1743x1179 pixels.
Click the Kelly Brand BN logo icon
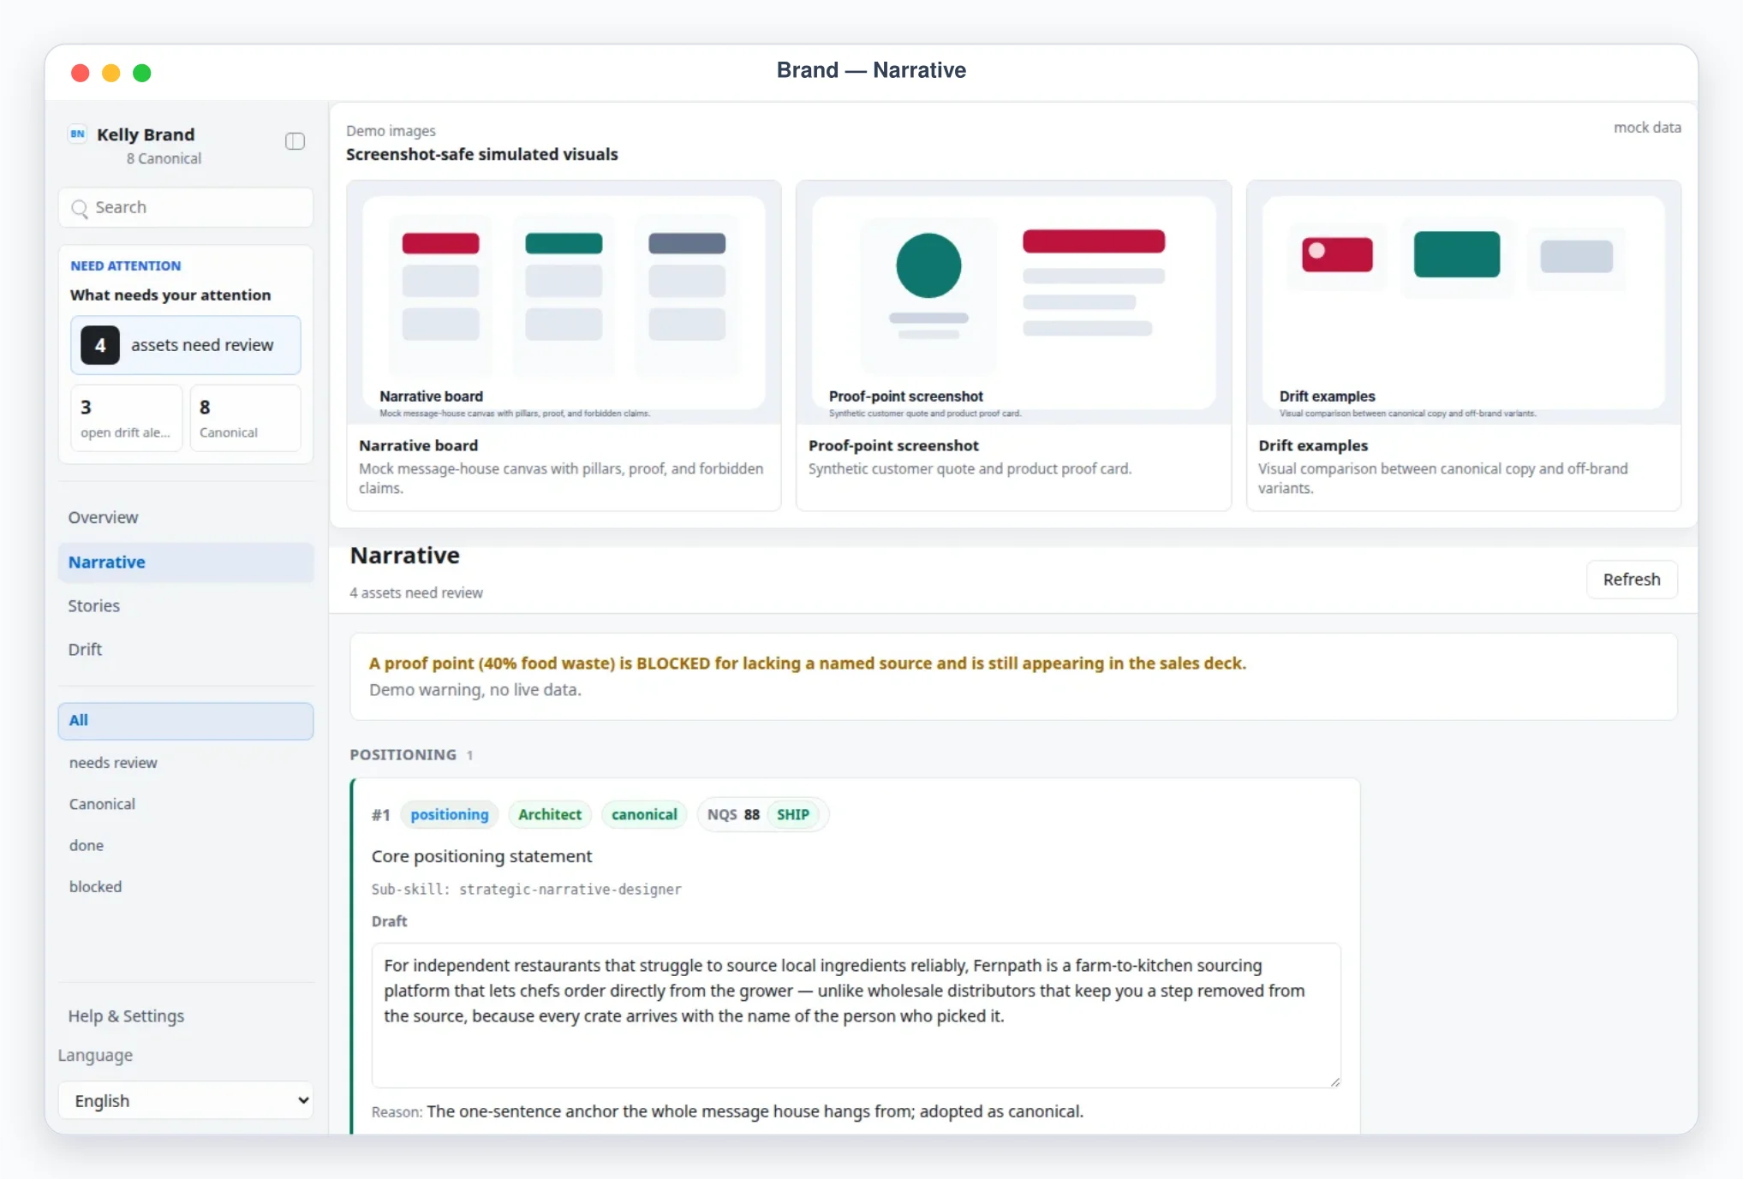pos(78,134)
